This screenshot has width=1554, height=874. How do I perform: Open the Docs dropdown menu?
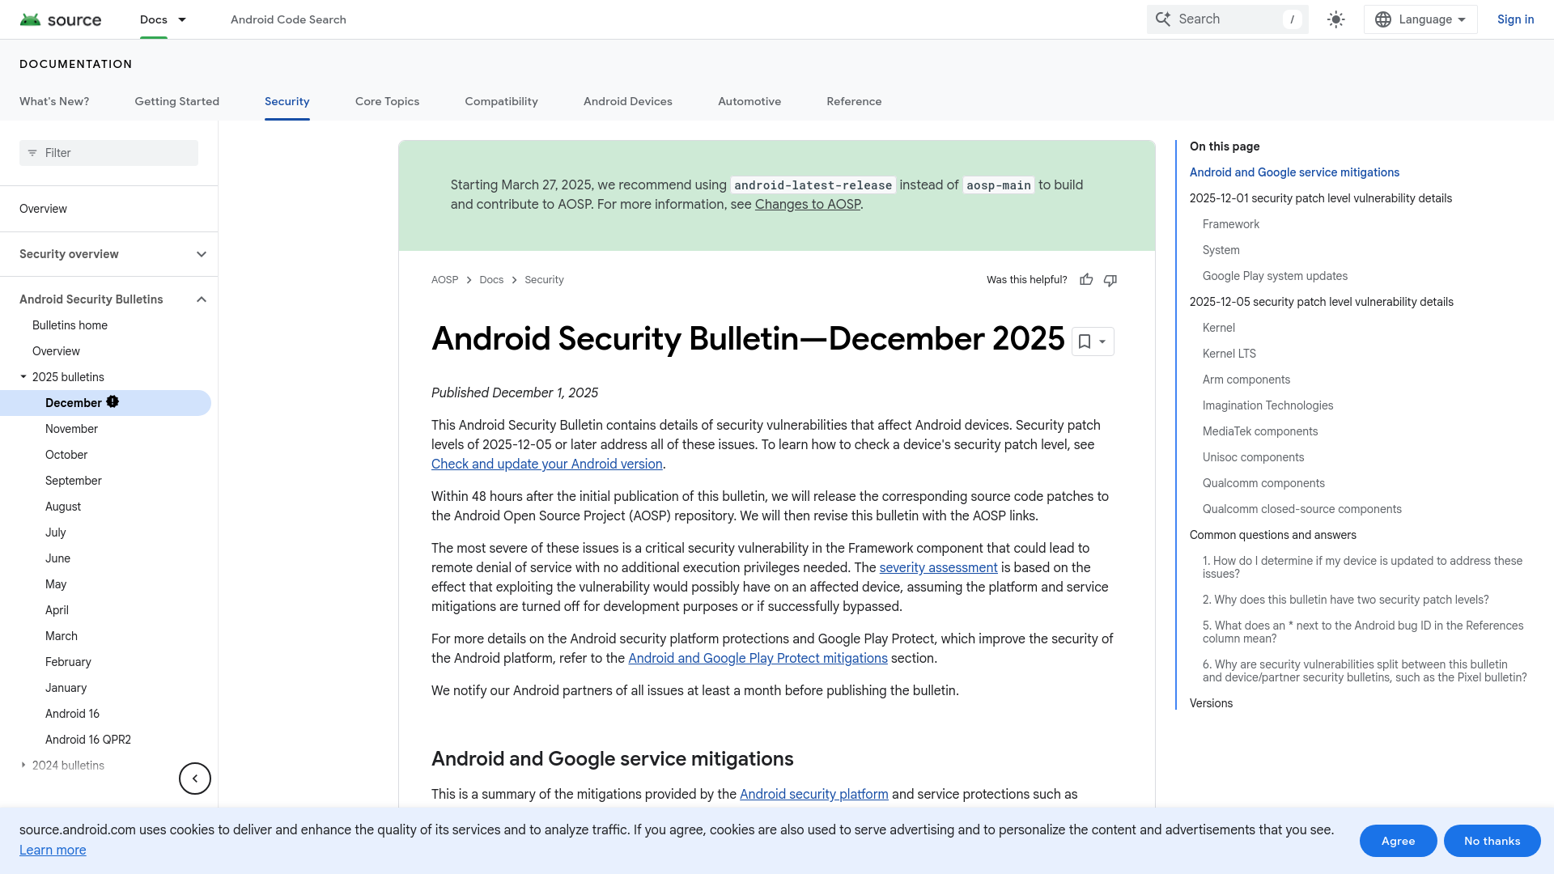(163, 19)
